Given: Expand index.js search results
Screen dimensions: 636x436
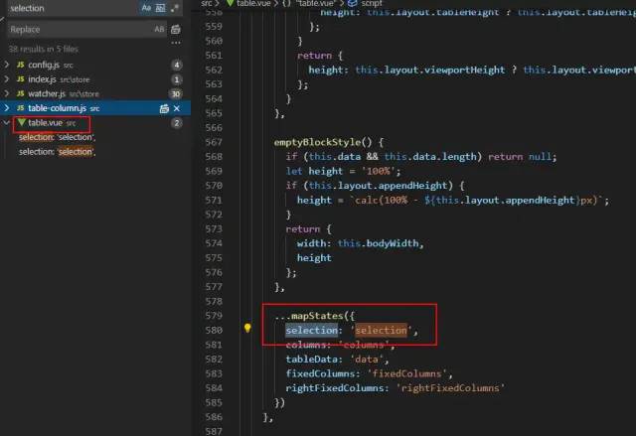Looking at the screenshot, I should [7, 78].
